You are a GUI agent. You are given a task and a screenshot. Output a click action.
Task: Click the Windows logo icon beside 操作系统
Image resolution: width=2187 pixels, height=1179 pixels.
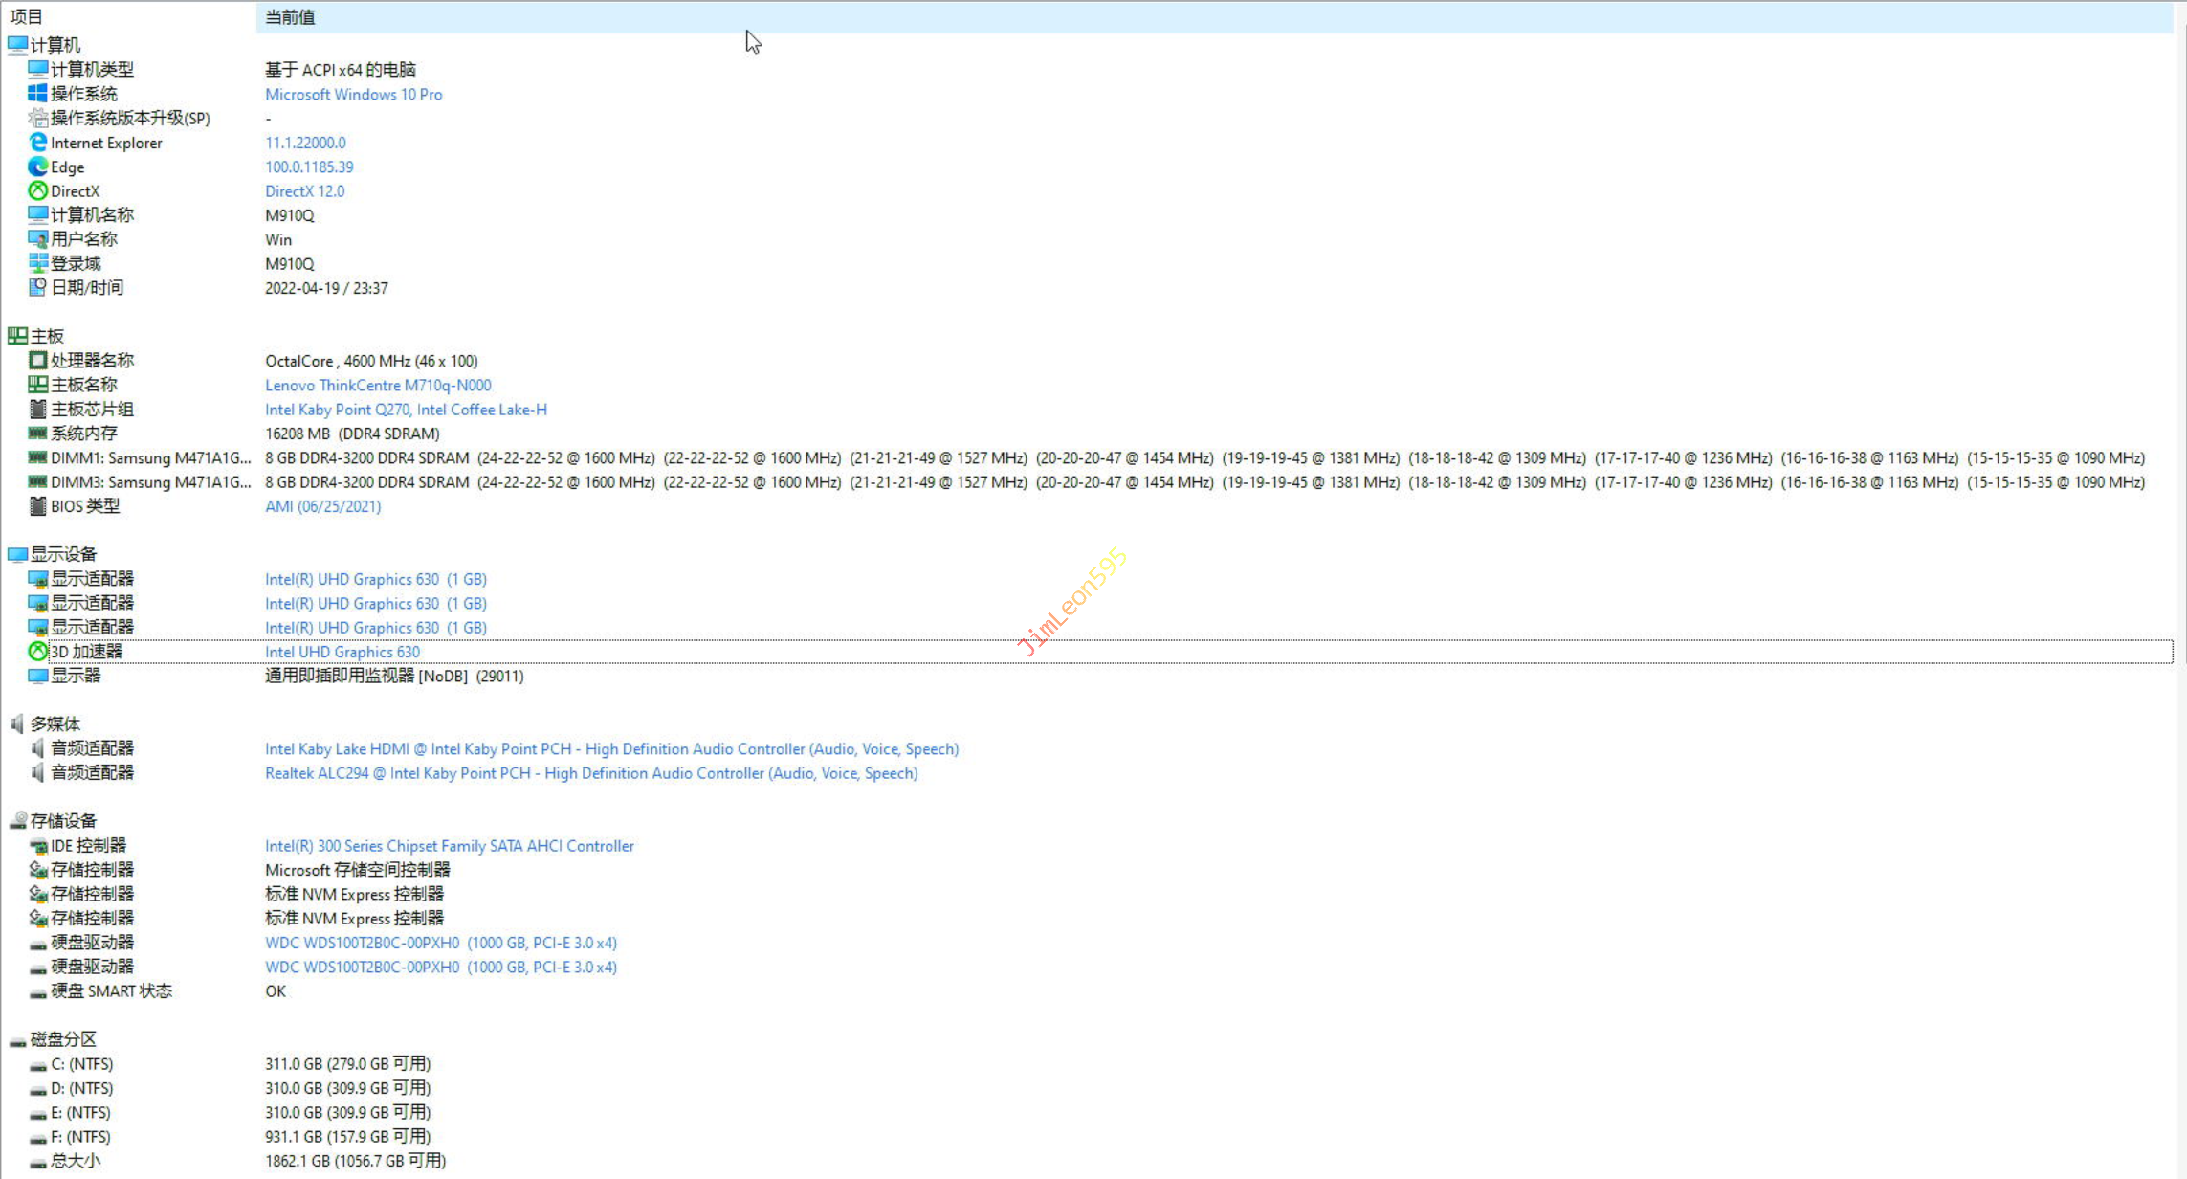(37, 93)
